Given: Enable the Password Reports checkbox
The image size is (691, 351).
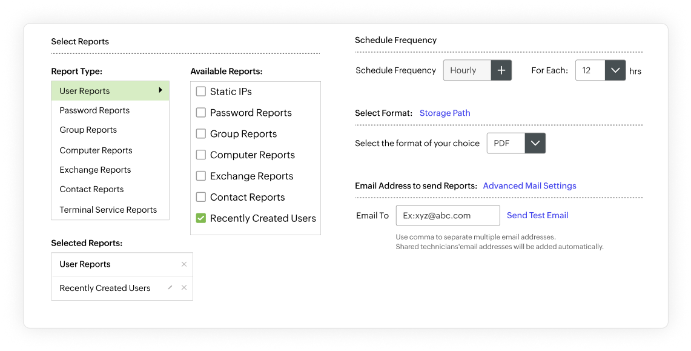Looking at the screenshot, I should tap(200, 112).
